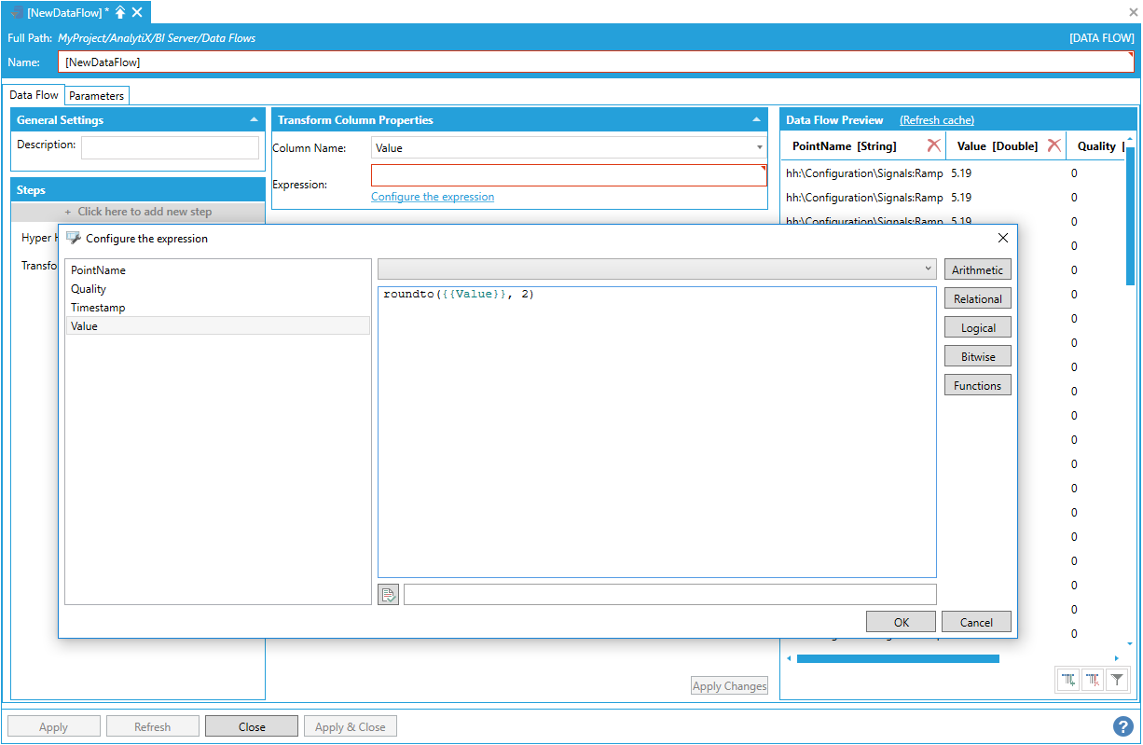Click the funnel filter icon in preview
This screenshot has height=745, width=1143.
1117,681
